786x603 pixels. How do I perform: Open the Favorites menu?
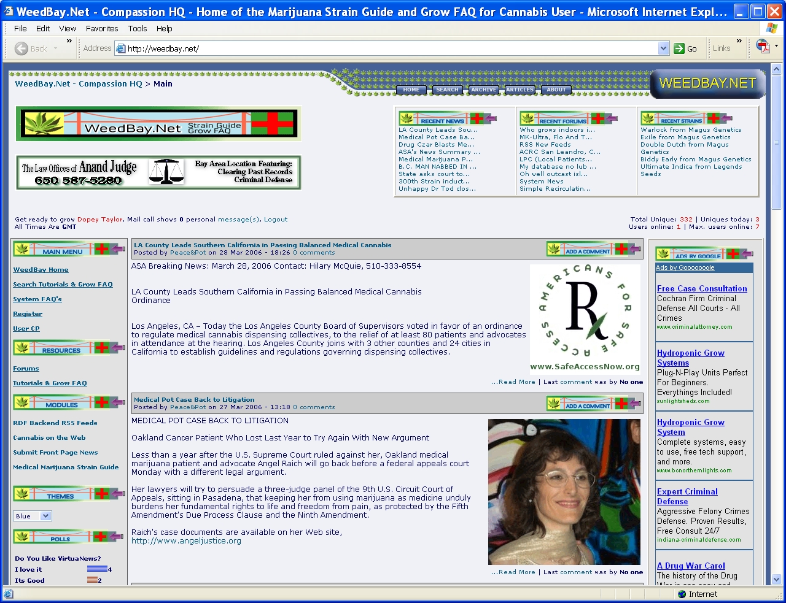pyautogui.click(x=102, y=28)
